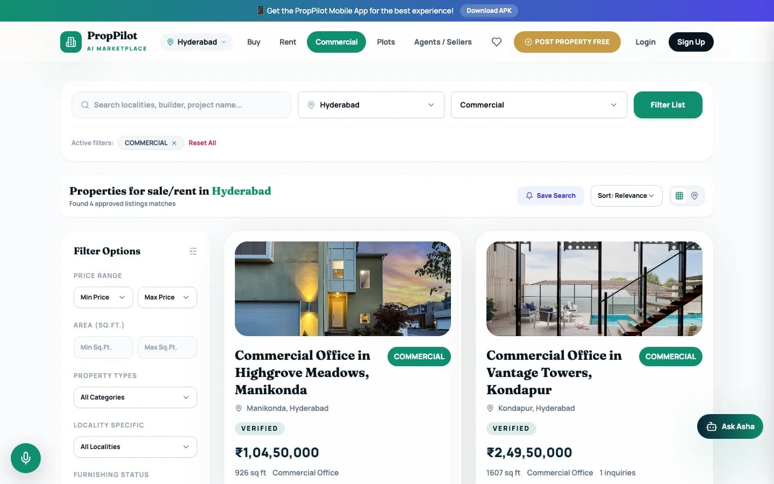Viewport: 774px width, 484px height.
Task: Open the wishlist heart icon
Action: pos(497,42)
